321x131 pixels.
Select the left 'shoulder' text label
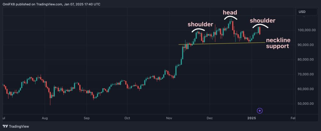pyautogui.click(x=200, y=24)
